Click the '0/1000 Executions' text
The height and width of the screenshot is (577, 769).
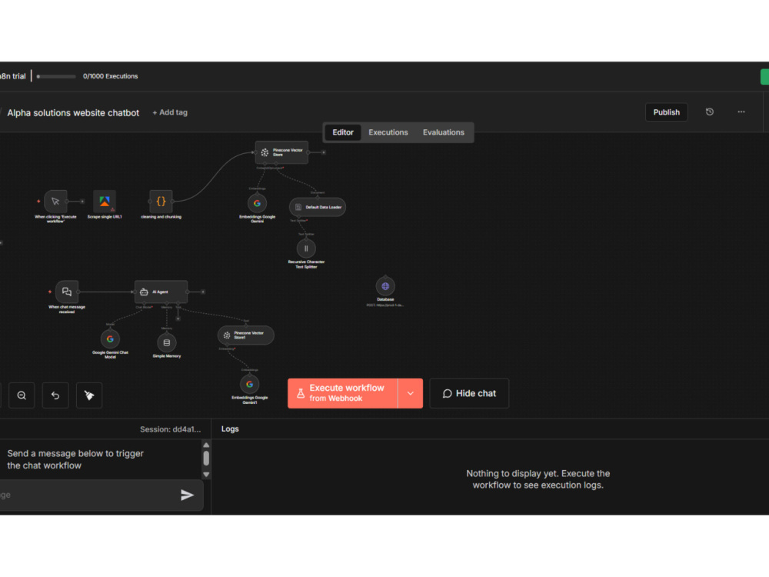tap(110, 76)
